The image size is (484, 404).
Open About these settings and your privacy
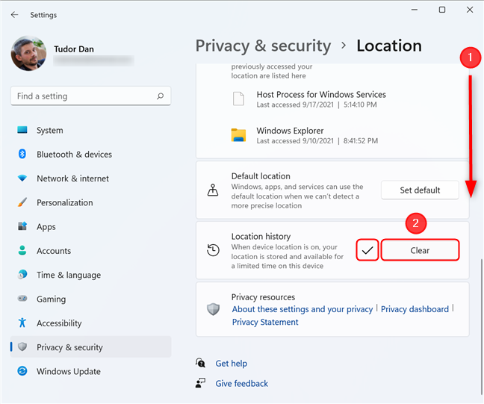coord(302,309)
